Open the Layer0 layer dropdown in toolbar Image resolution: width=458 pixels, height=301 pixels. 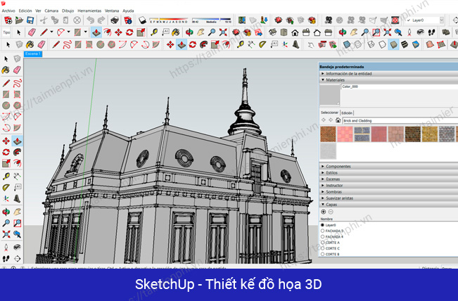point(442,20)
